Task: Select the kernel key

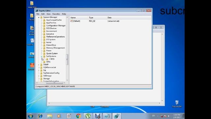Action: [49, 42]
